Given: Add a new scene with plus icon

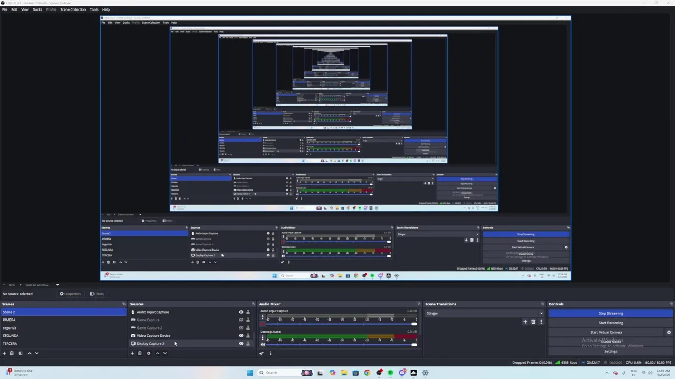Looking at the screenshot, I should [x=4, y=353].
